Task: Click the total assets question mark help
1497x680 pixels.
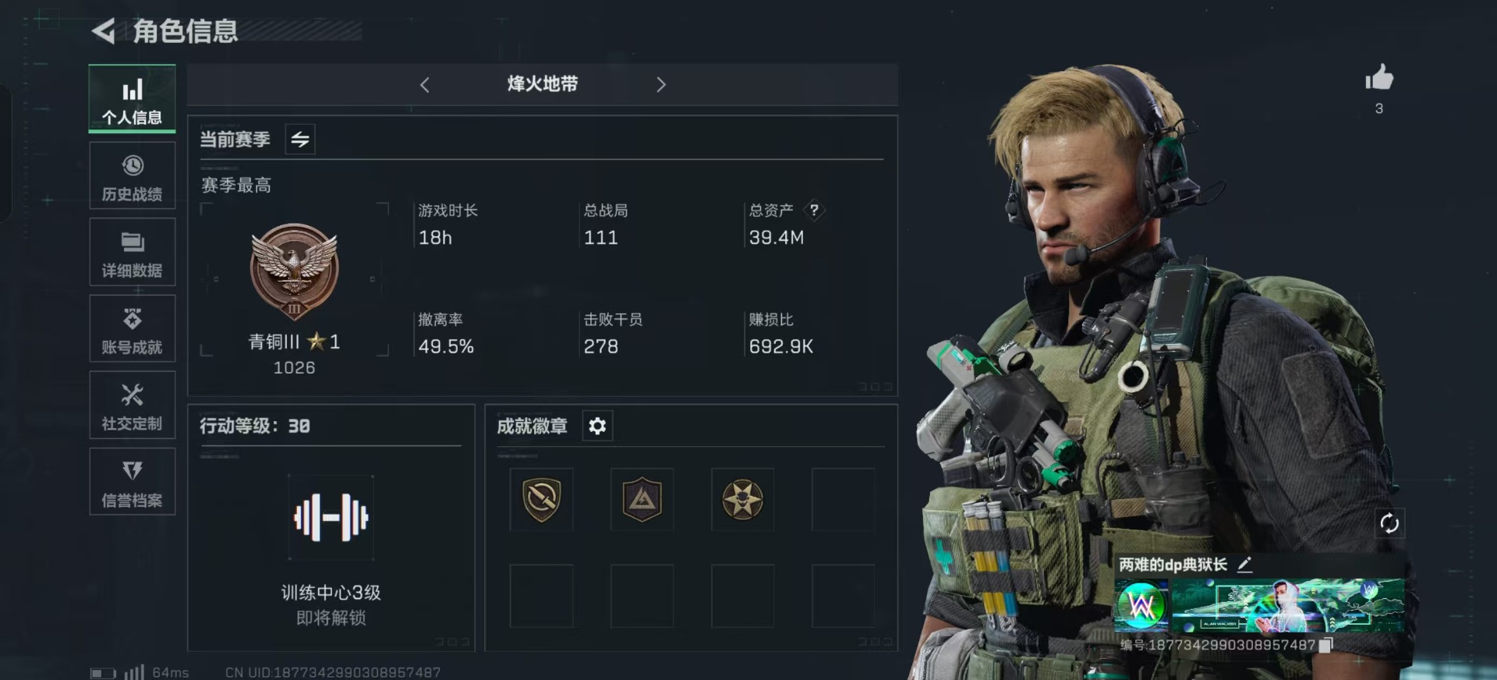Action: [814, 210]
